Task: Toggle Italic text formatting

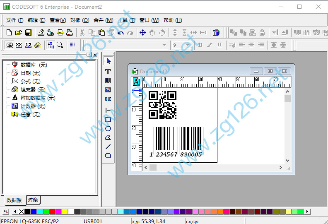Action: point(210,45)
